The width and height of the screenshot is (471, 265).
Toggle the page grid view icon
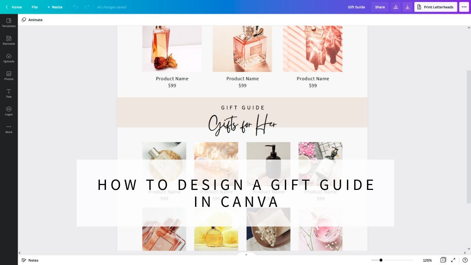coord(443,260)
